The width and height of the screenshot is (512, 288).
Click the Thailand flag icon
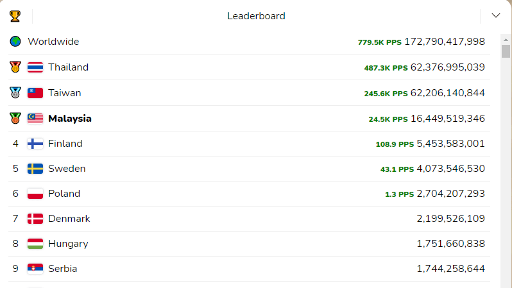coord(35,67)
